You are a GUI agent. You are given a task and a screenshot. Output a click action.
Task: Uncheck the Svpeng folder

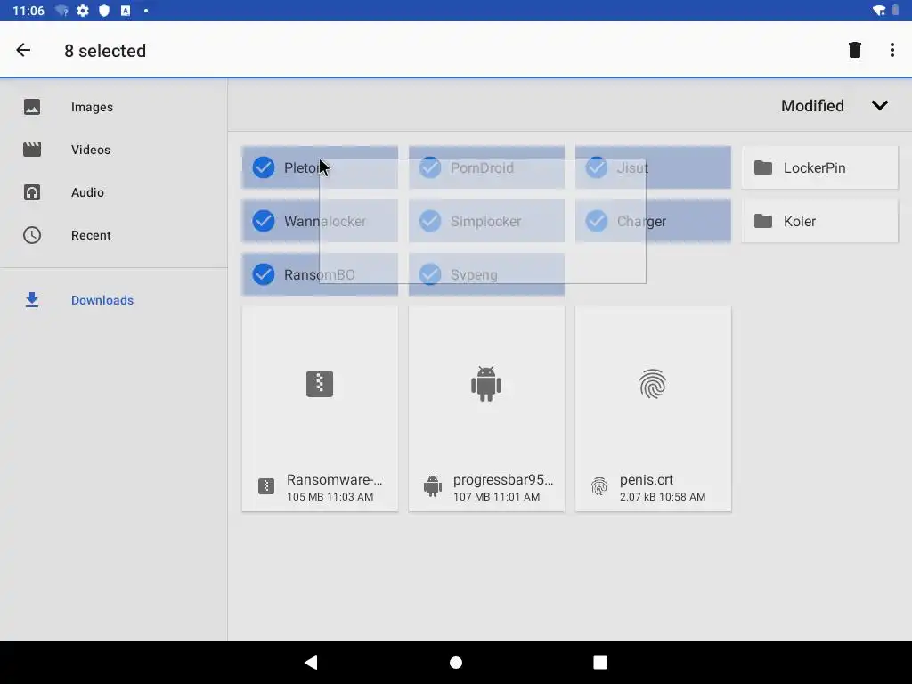coord(430,274)
